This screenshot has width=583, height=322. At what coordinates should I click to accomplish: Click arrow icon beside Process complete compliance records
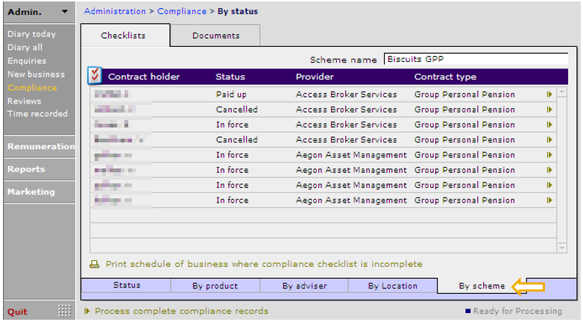point(87,311)
